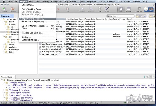Select the cgi folder in tree
The width and height of the screenshot is (156, 106).
[x=13, y=27]
